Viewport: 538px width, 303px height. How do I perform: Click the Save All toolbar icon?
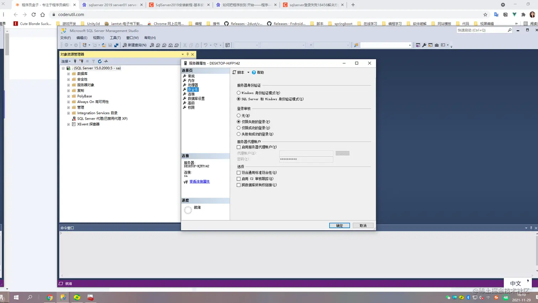point(116,45)
